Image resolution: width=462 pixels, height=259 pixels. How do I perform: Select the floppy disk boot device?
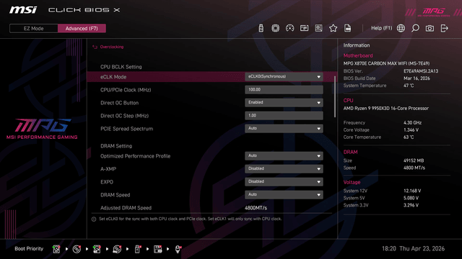[x=157, y=249]
